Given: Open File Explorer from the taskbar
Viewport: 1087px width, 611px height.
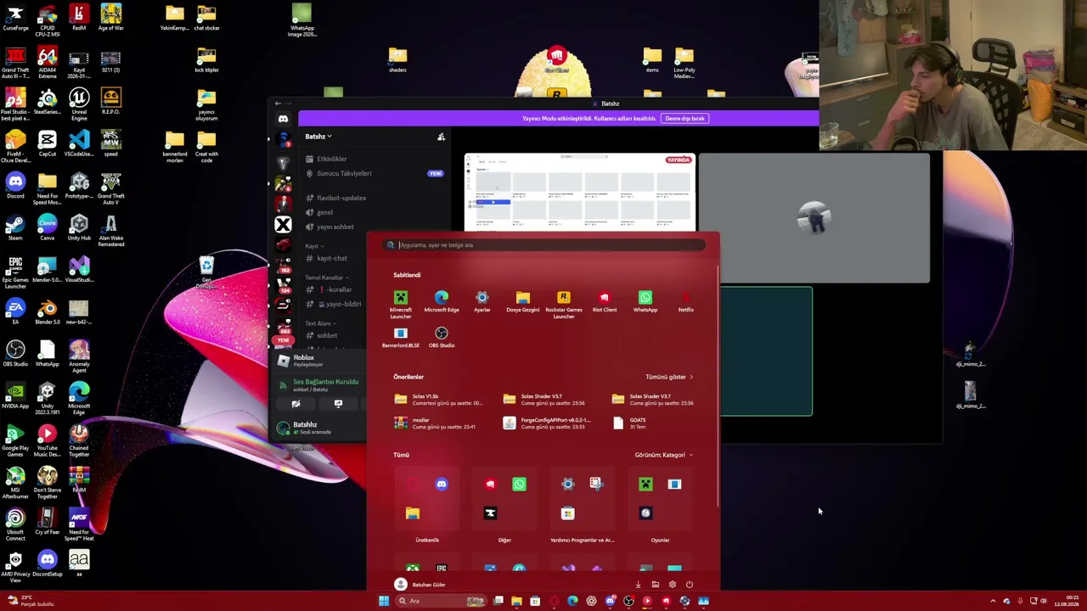Looking at the screenshot, I should [516, 601].
